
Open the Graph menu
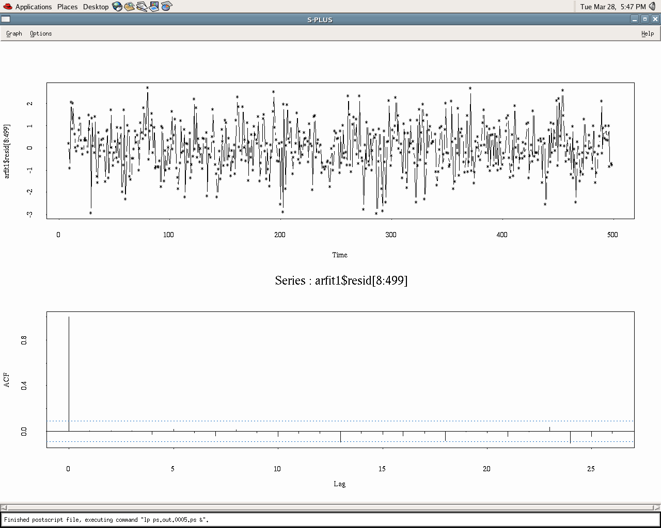[14, 34]
